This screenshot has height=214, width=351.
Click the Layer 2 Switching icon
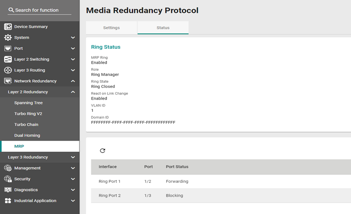pyautogui.click(x=8, y=59)
